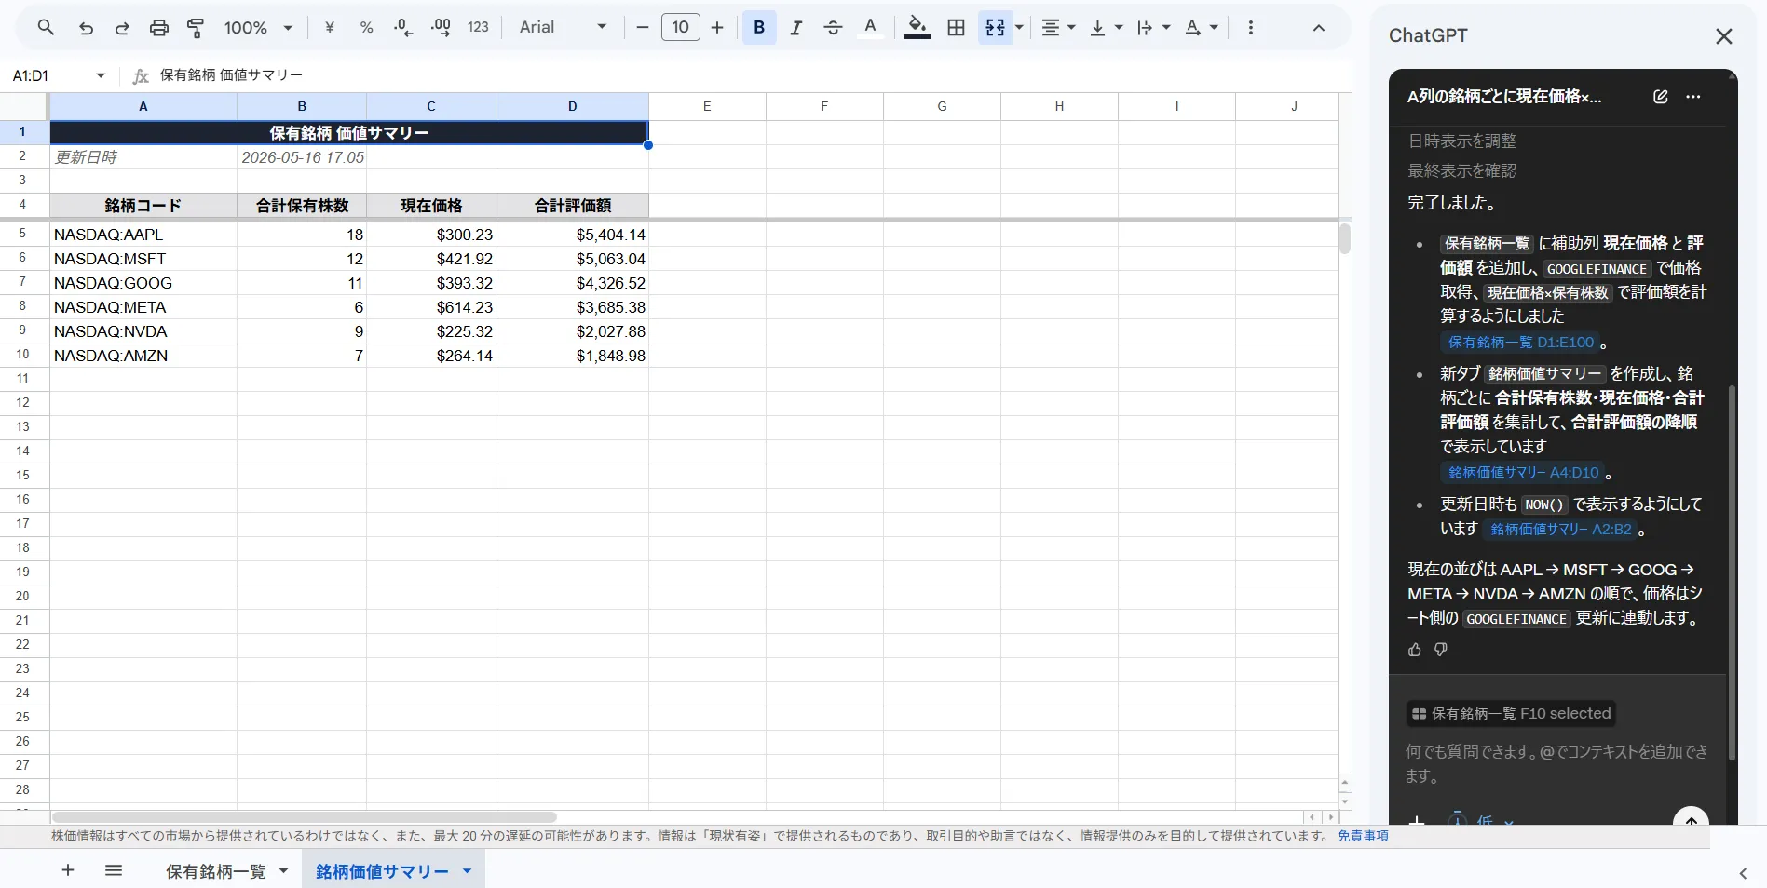
Task: Open the text color picker
Action: [x=870, y=28]
